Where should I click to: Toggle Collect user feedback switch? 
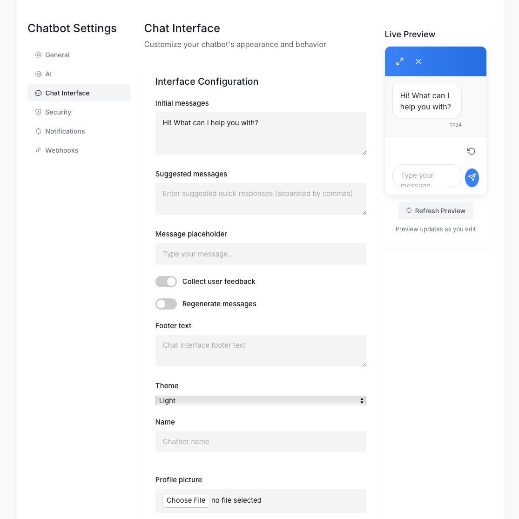166,282
